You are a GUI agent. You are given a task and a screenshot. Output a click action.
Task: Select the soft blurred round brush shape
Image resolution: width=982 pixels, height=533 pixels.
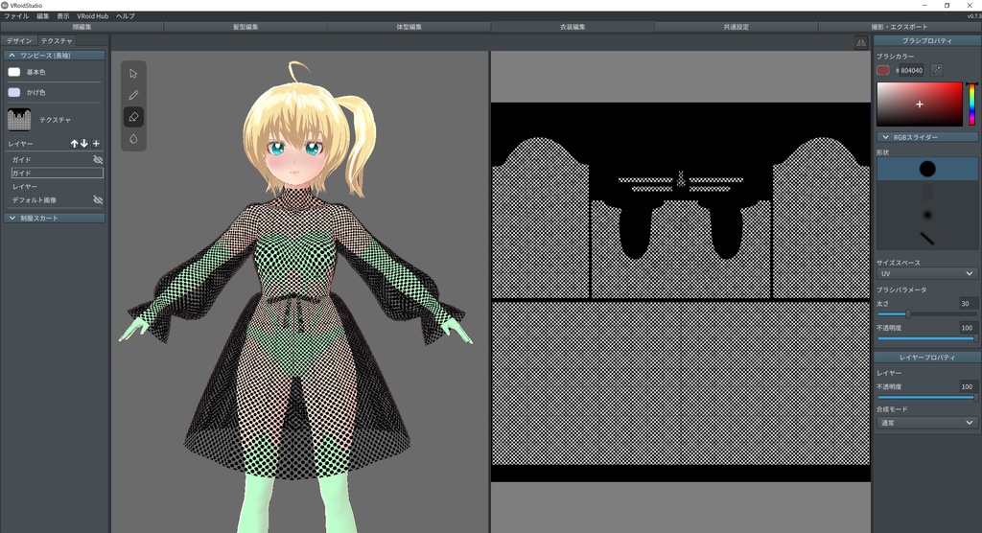[926, 214]
